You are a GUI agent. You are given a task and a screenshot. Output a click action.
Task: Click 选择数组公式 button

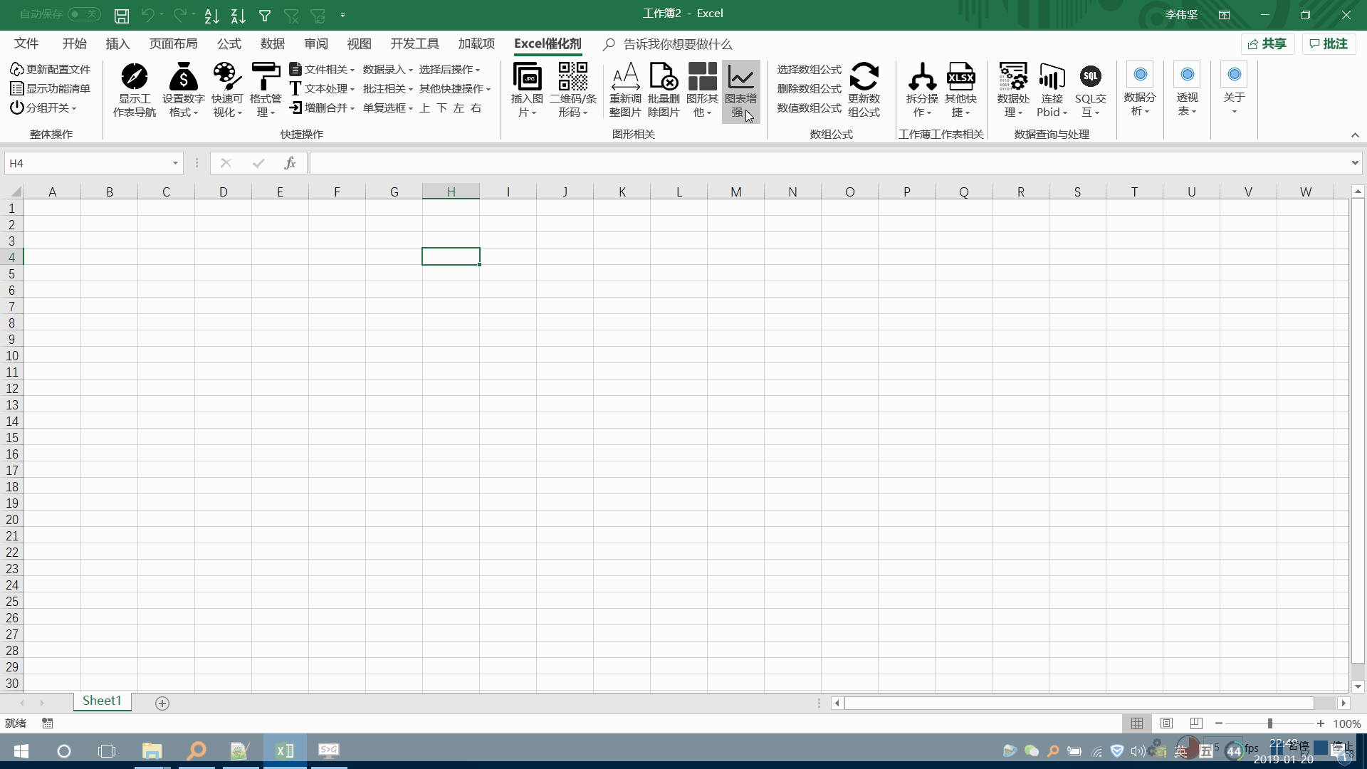pyautogui.click(x=809, y=69)
